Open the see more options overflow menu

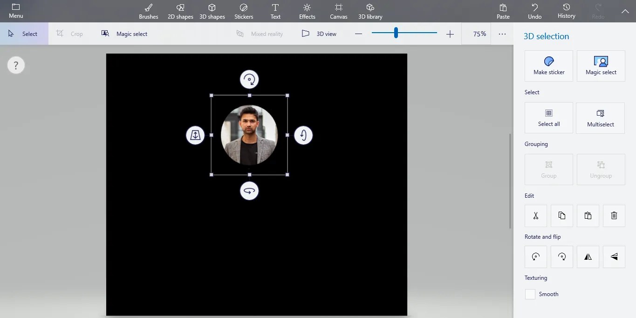coord(502,34)
